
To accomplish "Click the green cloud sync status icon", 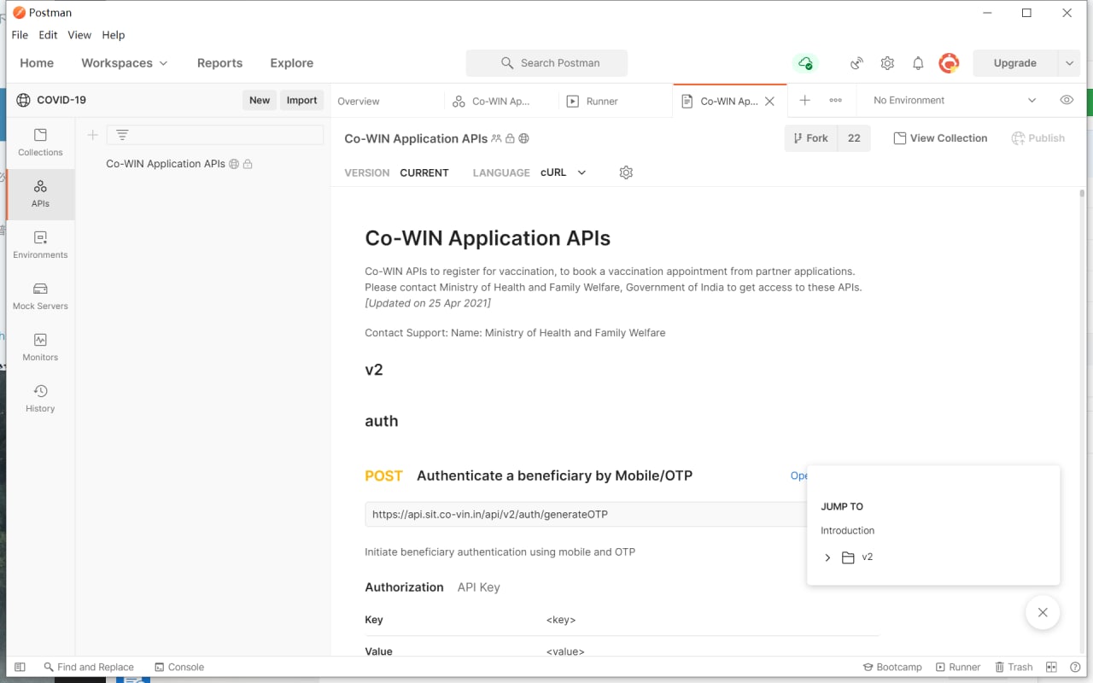I will tap(804, 63).
